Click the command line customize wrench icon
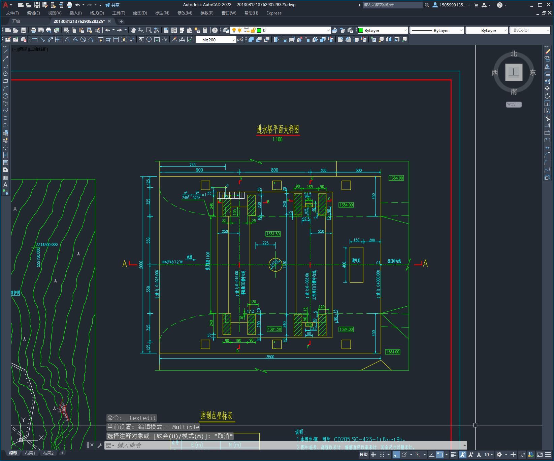This screenshot has width=554, height=461. coord(100,446)
